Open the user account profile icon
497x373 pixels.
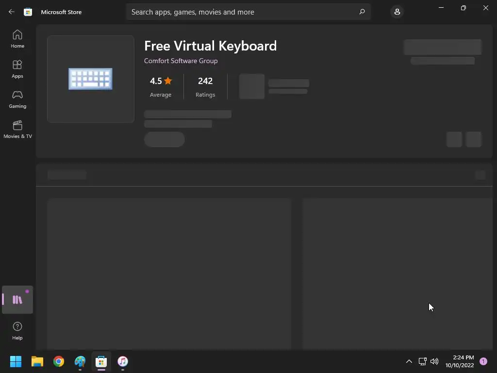click(x=397, y=12)
